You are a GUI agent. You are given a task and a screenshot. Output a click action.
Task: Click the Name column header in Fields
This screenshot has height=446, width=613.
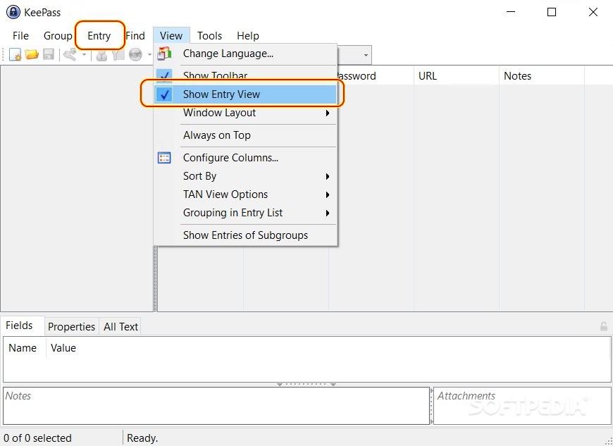[24, 348]
